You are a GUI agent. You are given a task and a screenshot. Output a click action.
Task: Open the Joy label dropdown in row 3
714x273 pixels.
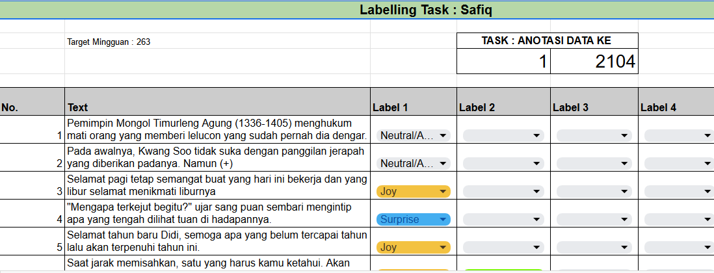[x=414, y=192]
